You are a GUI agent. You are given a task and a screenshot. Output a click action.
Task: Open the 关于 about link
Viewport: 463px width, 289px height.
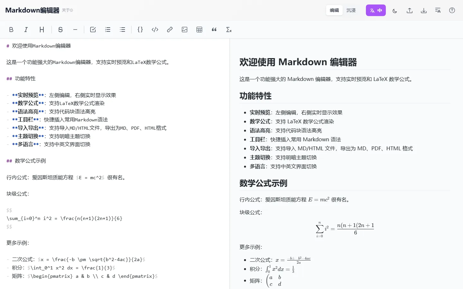[x=68, y=10]
